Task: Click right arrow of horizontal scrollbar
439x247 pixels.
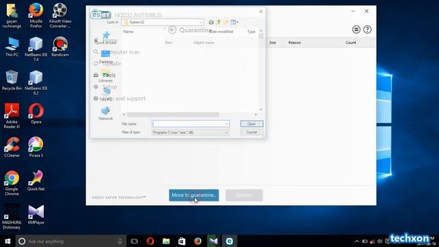Action: point(255,115)
